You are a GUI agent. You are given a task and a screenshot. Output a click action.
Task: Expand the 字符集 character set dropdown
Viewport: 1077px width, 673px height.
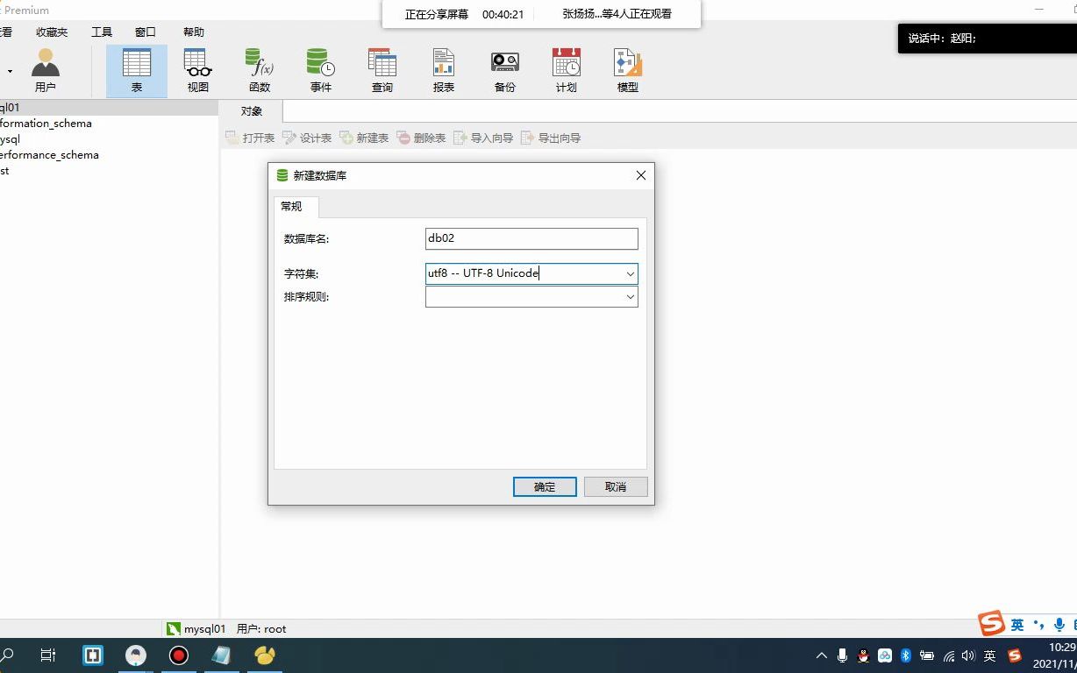click(630, 273)
